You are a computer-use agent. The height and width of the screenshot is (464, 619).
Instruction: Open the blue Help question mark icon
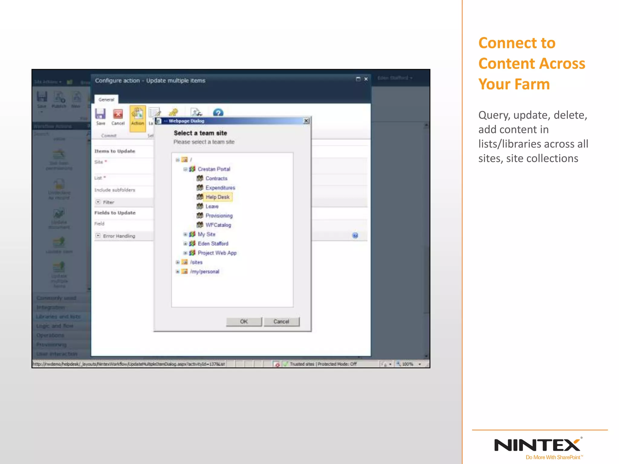coord(218,113)
